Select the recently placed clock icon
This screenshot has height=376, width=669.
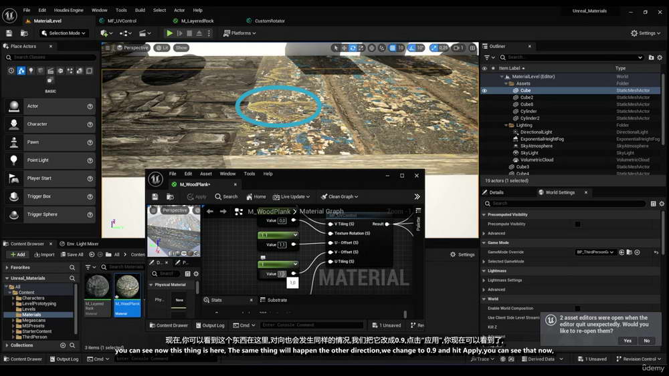(x=11, y=71)
